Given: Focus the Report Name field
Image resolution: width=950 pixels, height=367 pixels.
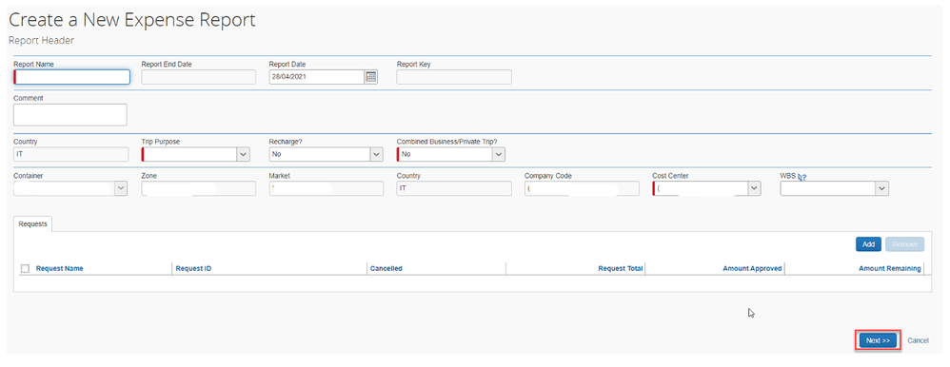Looking at the screenshot, I should [x=71, y=77].
